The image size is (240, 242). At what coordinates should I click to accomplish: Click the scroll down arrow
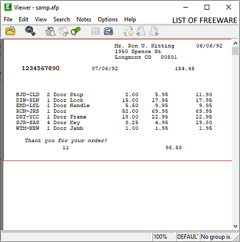pos(236,227)
